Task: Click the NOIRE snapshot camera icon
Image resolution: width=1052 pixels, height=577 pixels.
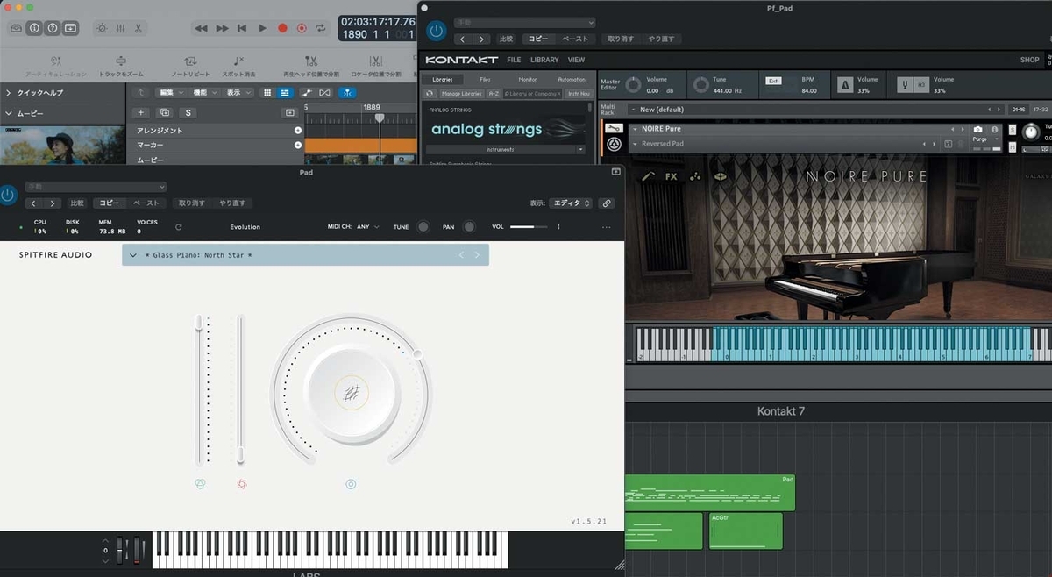Action: [978, 129]
